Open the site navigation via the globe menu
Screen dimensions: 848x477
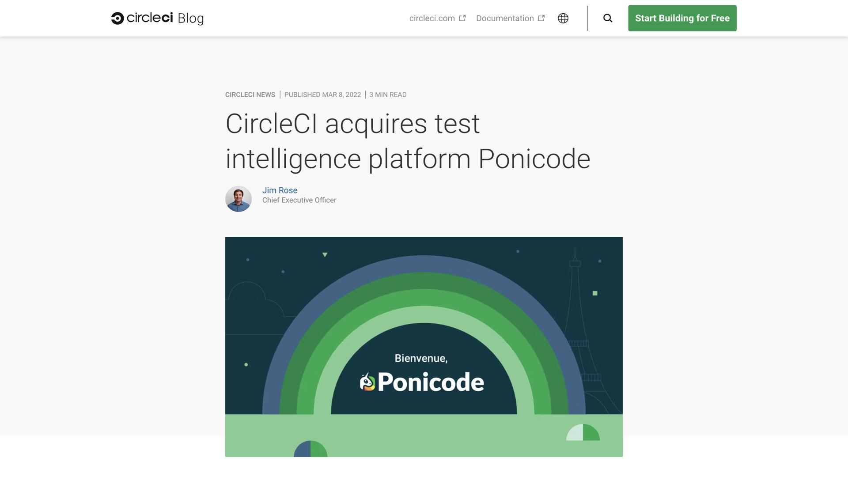click(x=563, y=18)
